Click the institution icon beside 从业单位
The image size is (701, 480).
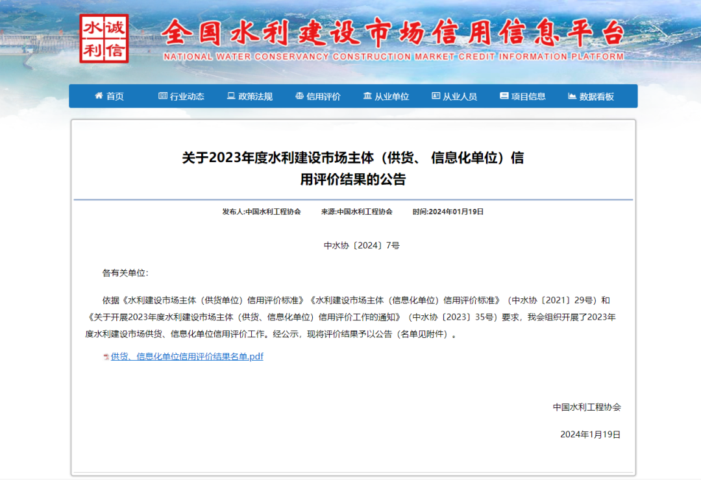pos(367,95)
